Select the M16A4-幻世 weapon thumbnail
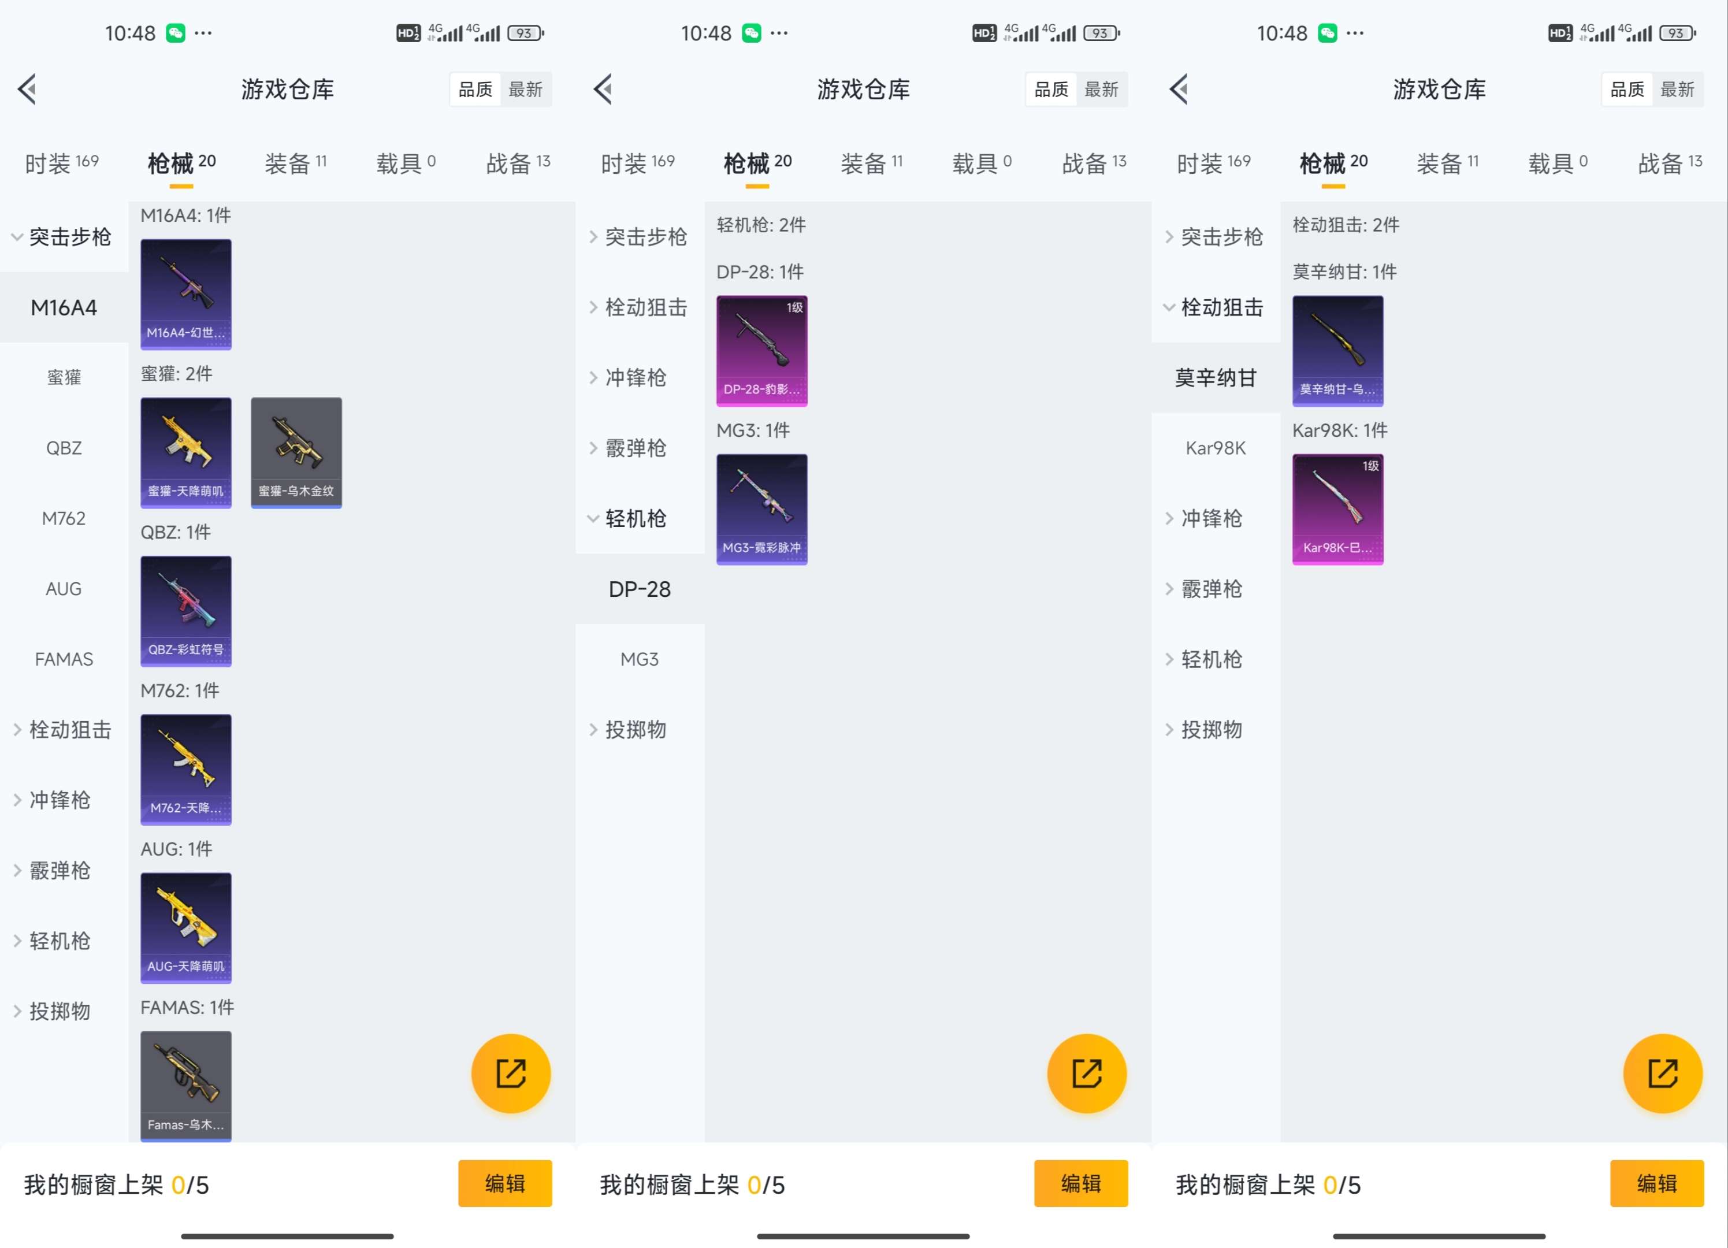The height and width of the screenshot is (1248, 1728). (185, 295)
